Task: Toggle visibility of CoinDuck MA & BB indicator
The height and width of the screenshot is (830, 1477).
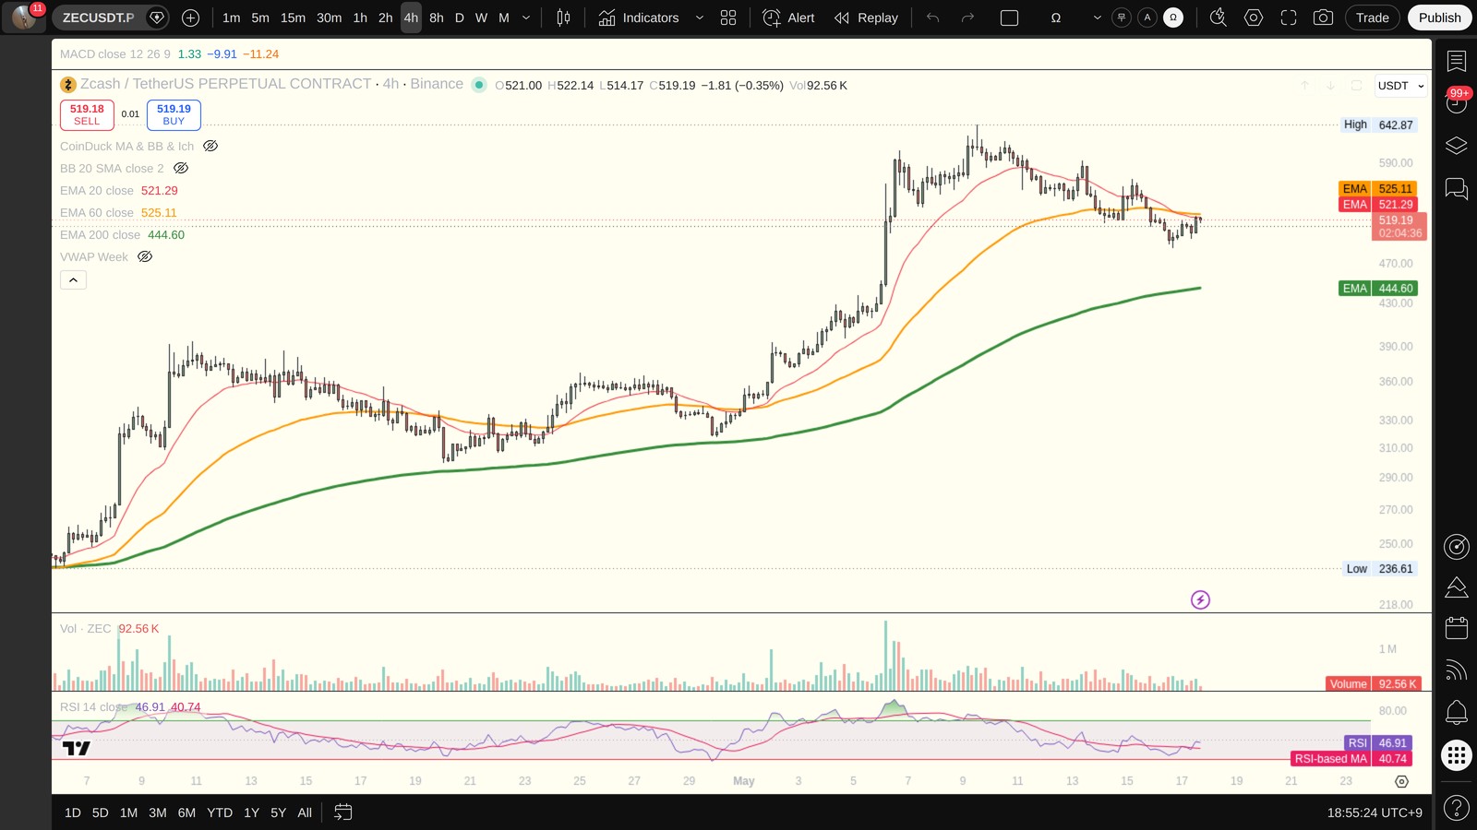Action: click(210, 146)
